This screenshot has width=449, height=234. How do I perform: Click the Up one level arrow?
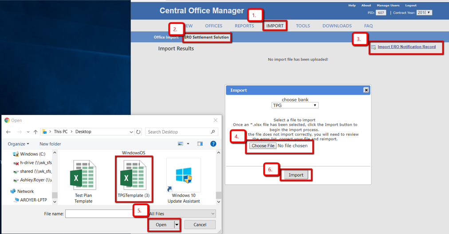pyautogui.click(x=35, y=132)
